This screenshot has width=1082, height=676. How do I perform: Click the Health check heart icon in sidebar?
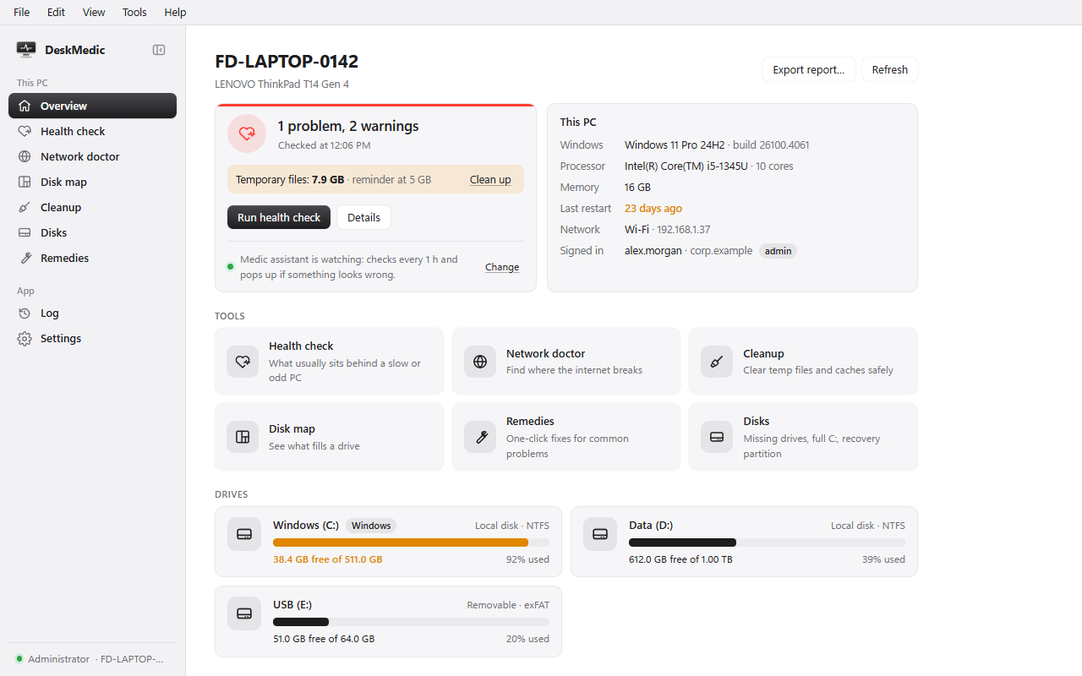tap(25, 131)
